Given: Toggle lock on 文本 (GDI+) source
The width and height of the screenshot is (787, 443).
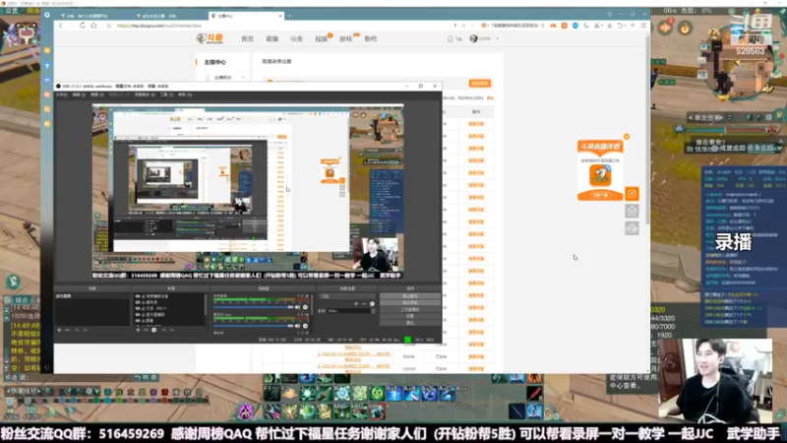Looking at the screenshot, I should [143, 308].
